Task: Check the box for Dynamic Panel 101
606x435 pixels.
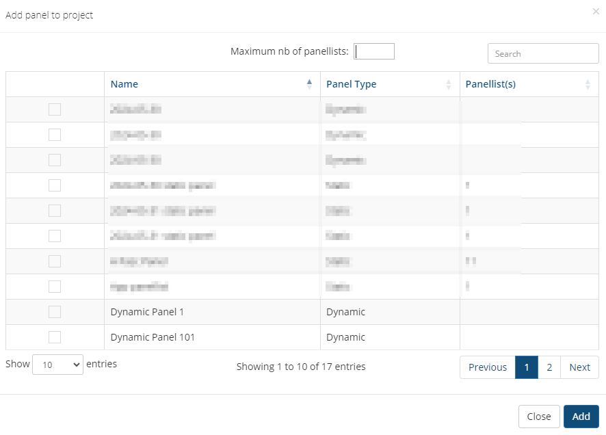Action: (x=55, y=337)
